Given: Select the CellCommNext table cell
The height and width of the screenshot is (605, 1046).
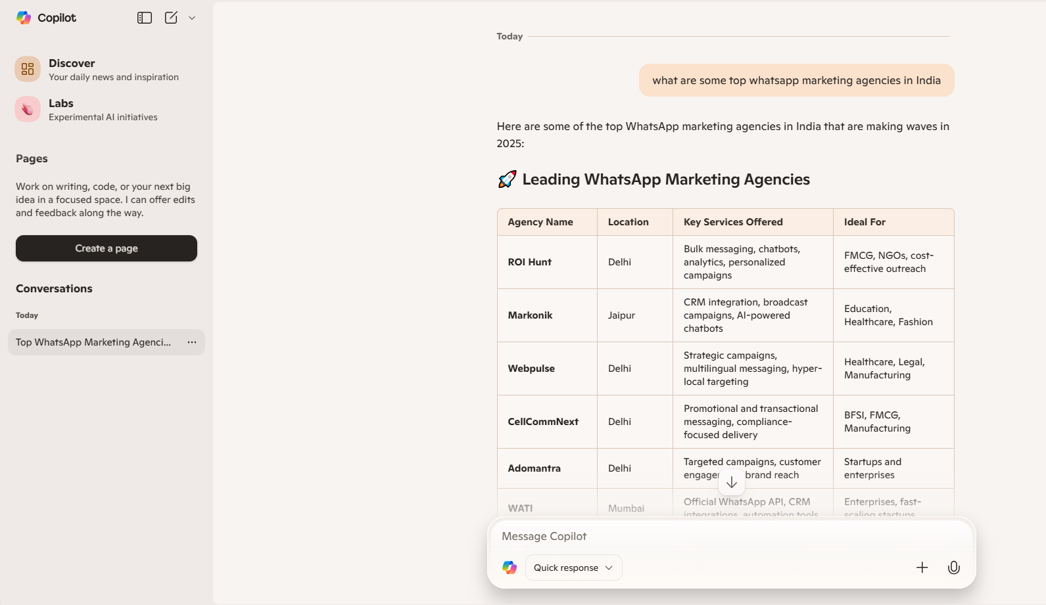Looking at the screenshot, I should 547,422.
